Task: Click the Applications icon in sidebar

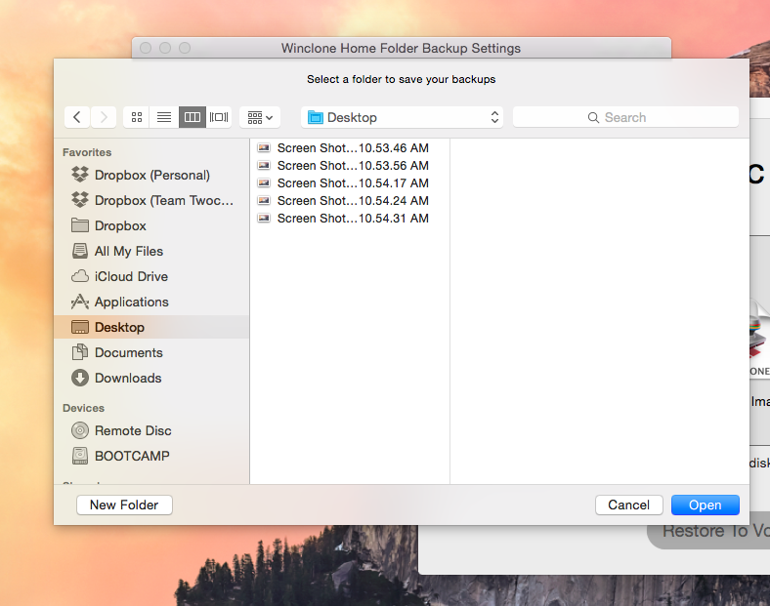Action: click(x=80, y=302)
